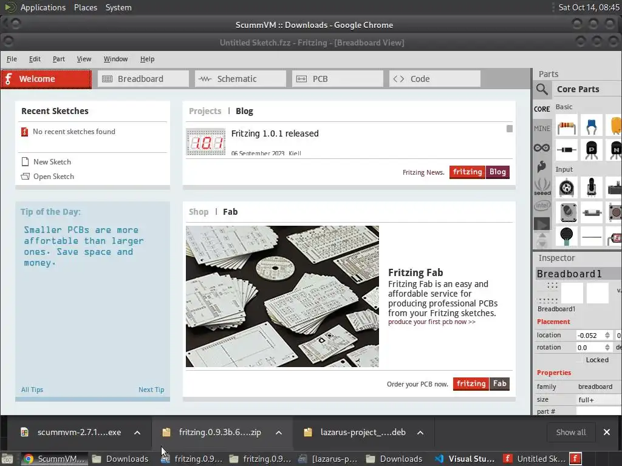Click the blog list scrollbar handle
The width and height of the screenshot is (622, 466).
click(510, 129)
